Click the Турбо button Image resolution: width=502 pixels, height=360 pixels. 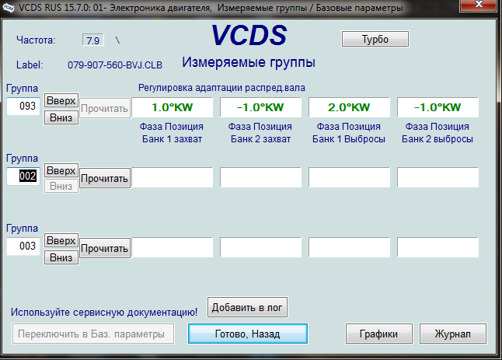pyautogui.click(x=375, y=39)
